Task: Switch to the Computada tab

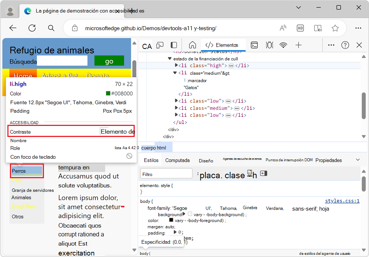Action: (x=177, y=160)
